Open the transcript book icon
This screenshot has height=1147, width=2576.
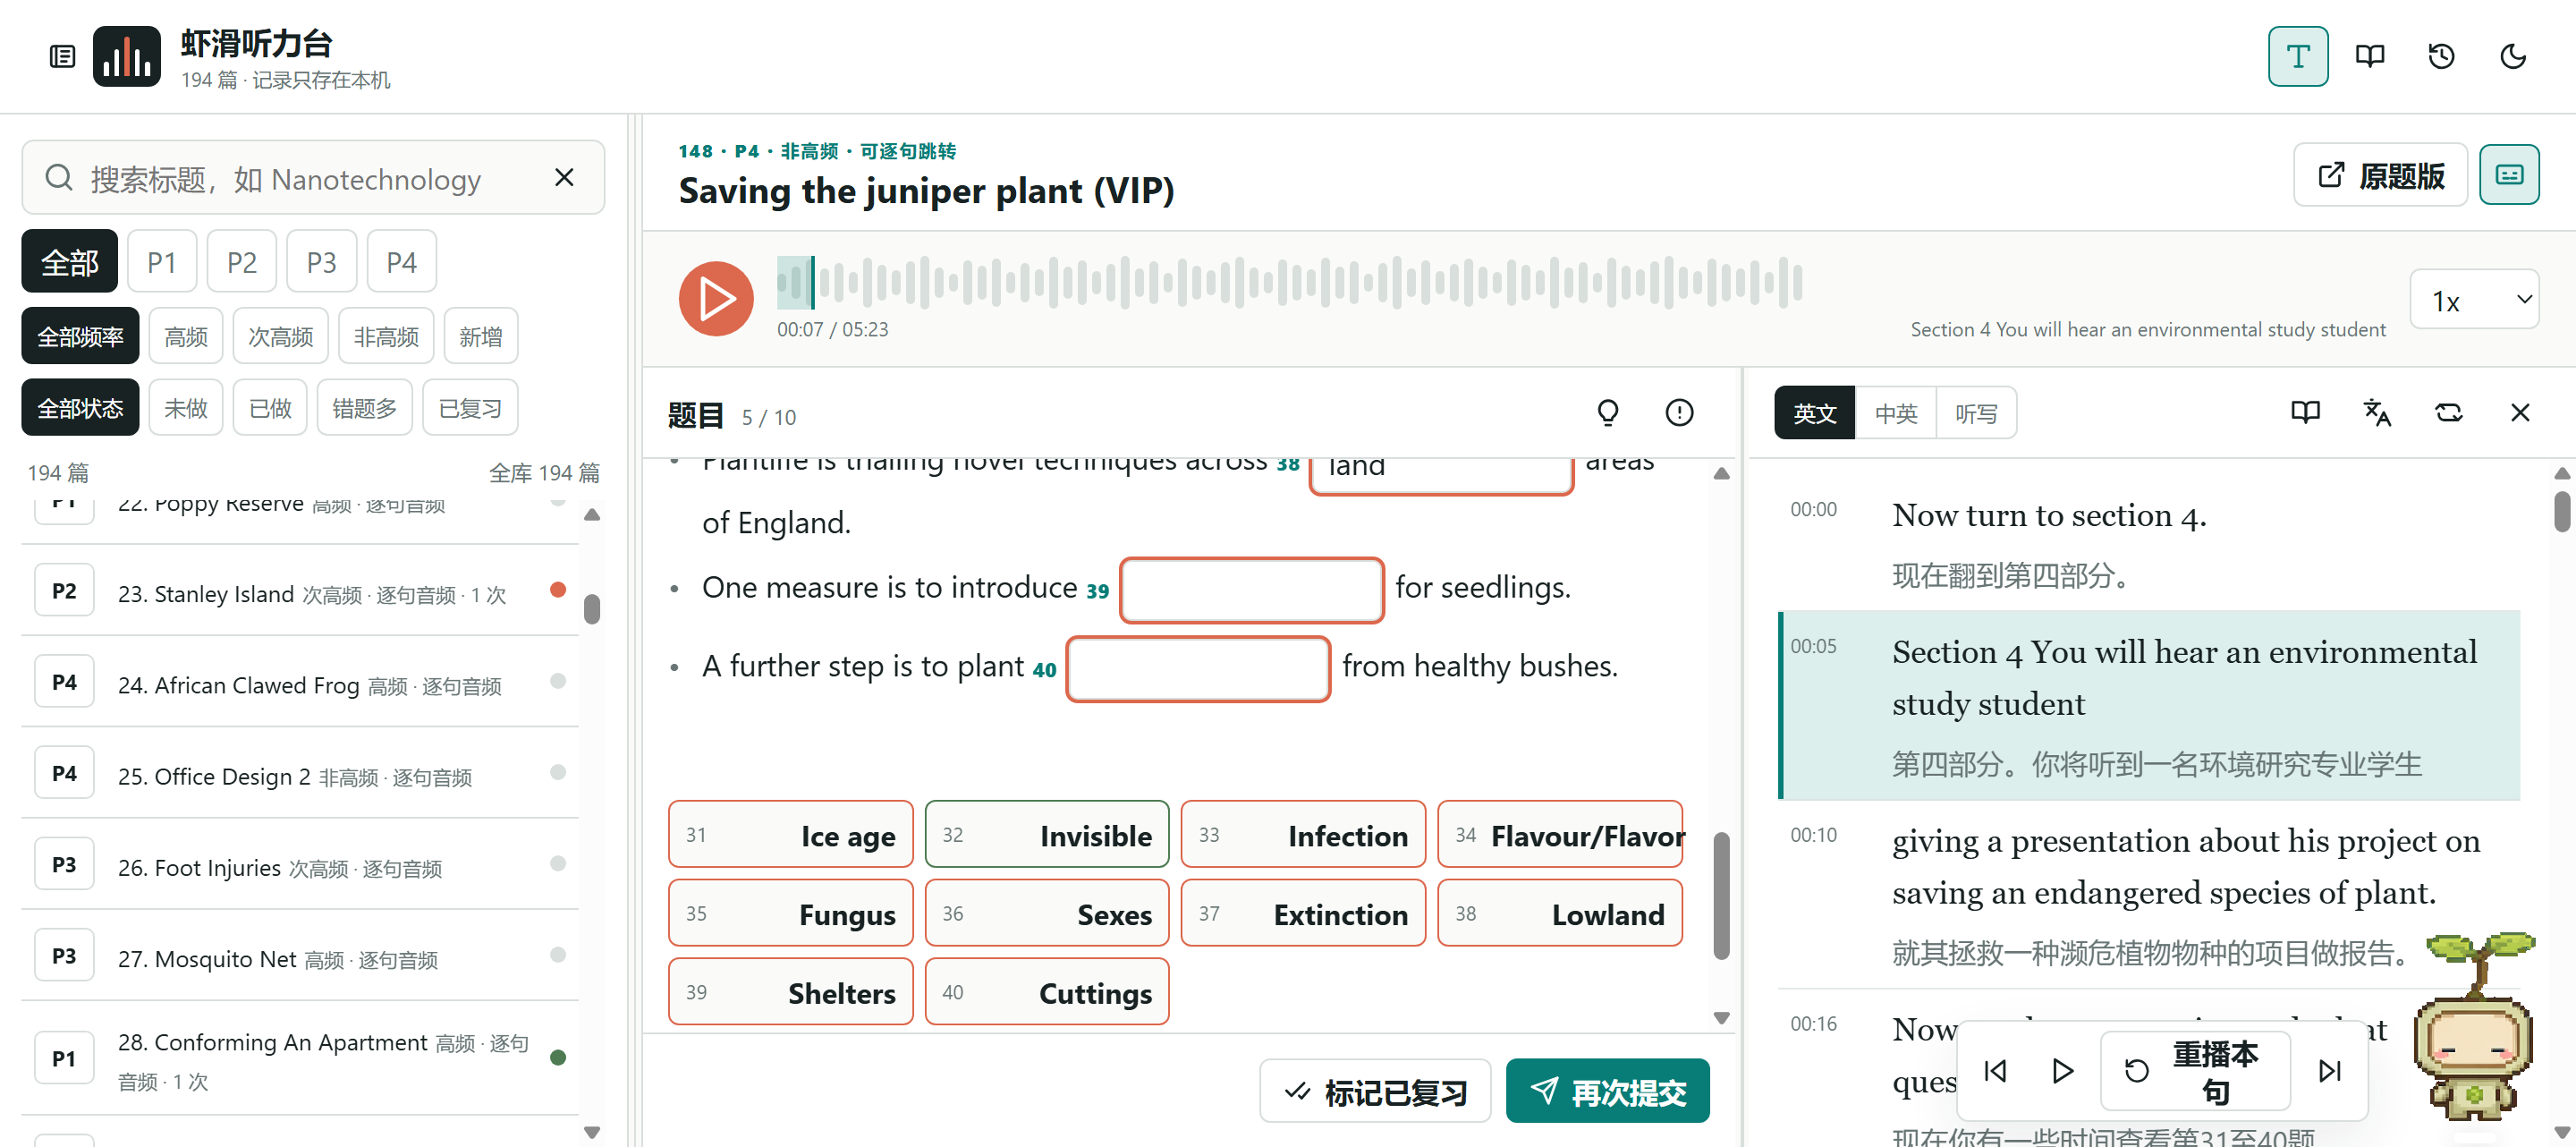(2305, 412)
